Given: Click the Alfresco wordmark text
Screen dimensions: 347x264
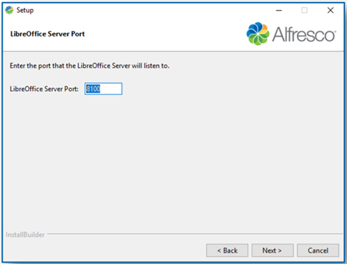Looking at the screenshot, I should pyautogui.click(x=304, y=34).
